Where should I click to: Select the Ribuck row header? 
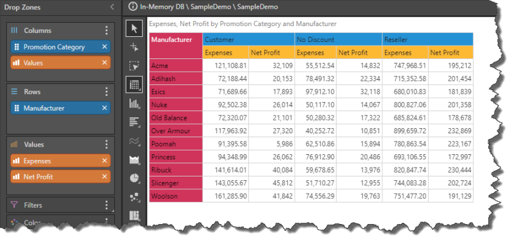(176, 170)
